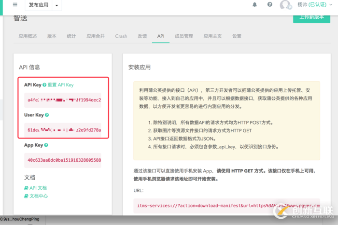Select the 设置 tab
Image resolution: width=338 pixels, height=225 pixels.
237,36
